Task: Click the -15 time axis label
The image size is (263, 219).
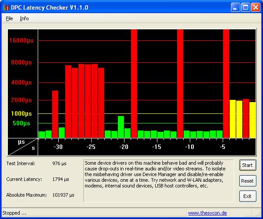Action: pyautogui.click(x=156, y=147)
